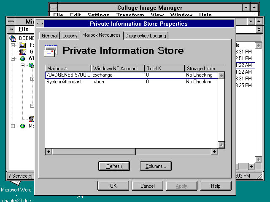270x202 pixels.
Task: Open the Diagnostics Logging tab
Action: tap(146, 36)
